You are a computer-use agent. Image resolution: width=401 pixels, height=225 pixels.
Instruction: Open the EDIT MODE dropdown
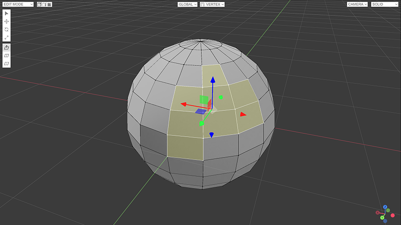18,4
